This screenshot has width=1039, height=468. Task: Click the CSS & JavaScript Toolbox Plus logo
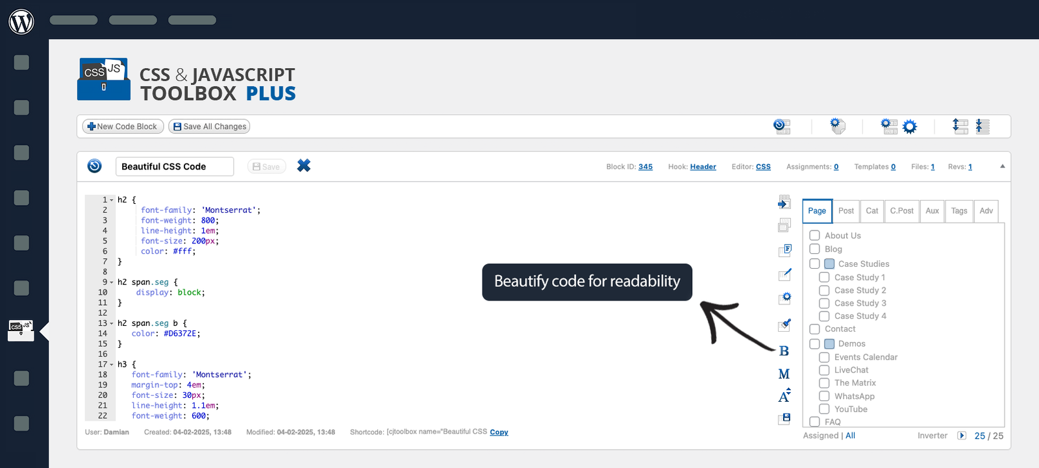tap(186, 80)
